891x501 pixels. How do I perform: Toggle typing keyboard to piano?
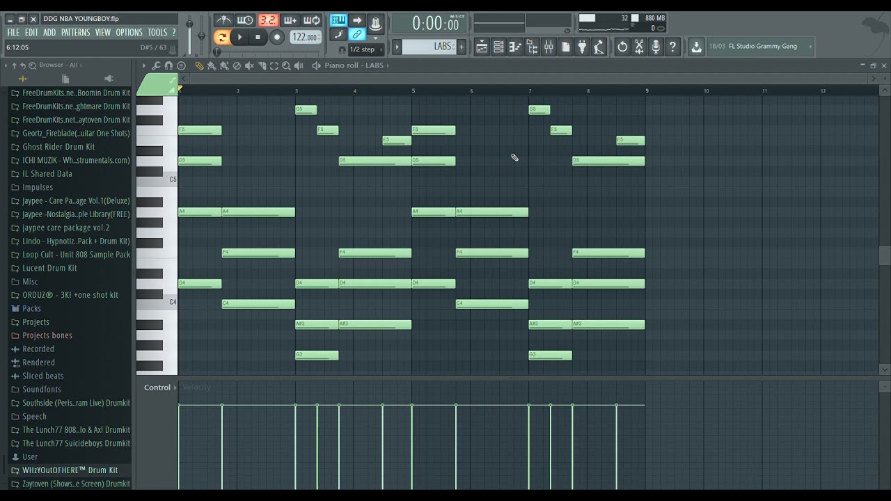click(338, 19)
